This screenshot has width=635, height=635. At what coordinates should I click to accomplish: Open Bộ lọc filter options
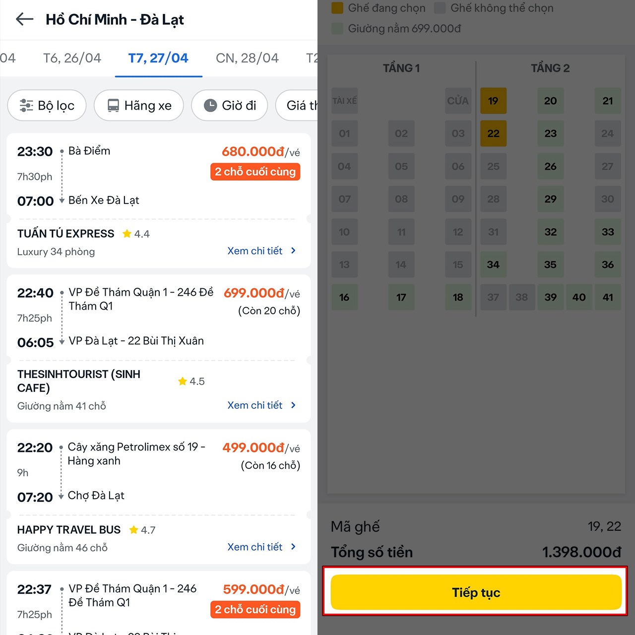[x=47, y=105]
